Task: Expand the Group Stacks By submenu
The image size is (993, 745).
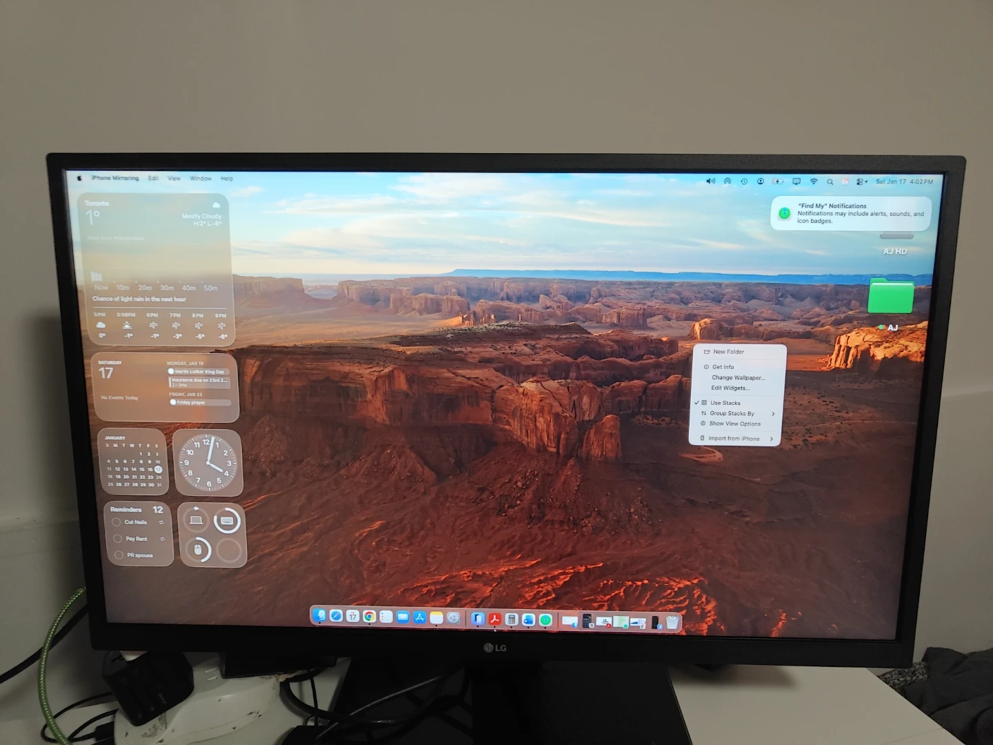Action: coord(732,413)
